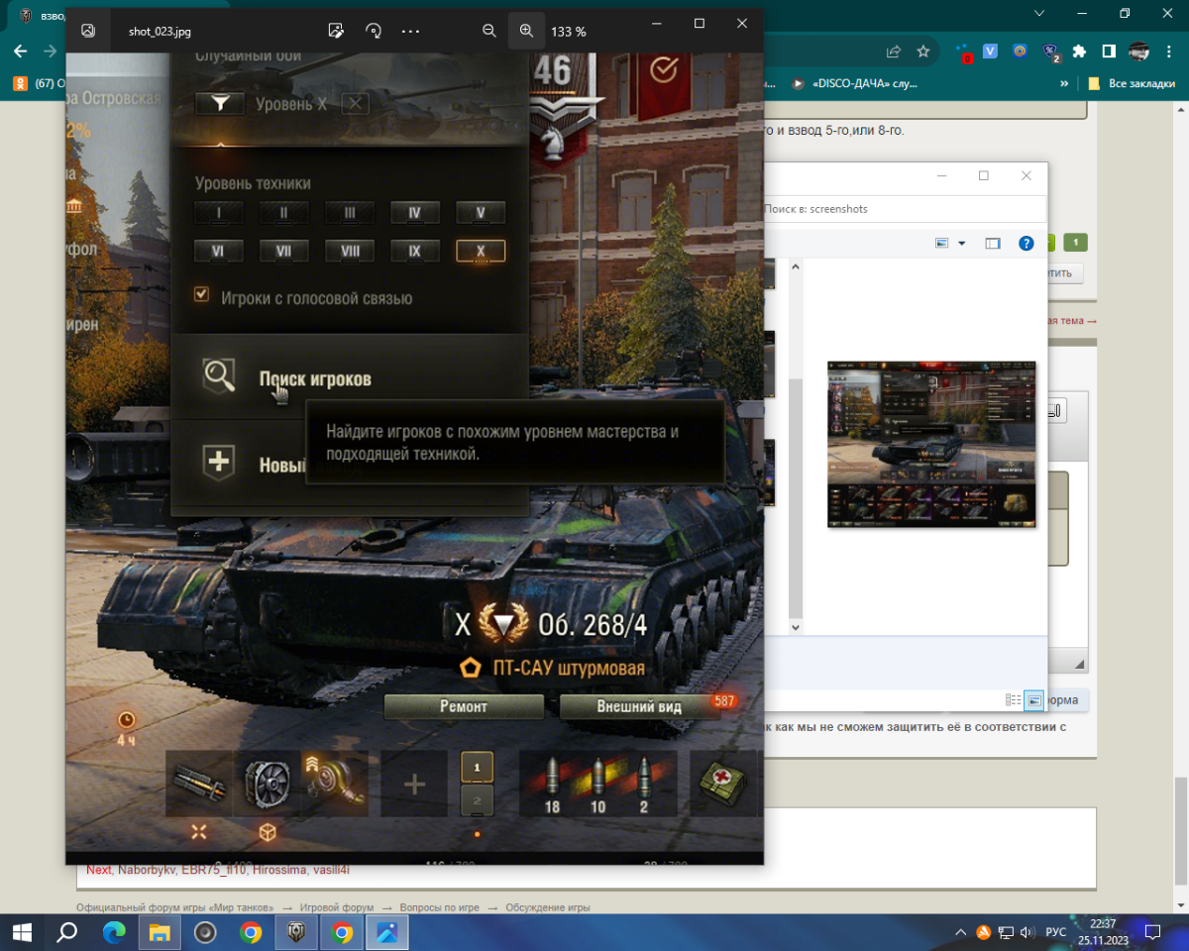
Task: Select tier VI vehicle level button
Action: [x=218, y=252]
